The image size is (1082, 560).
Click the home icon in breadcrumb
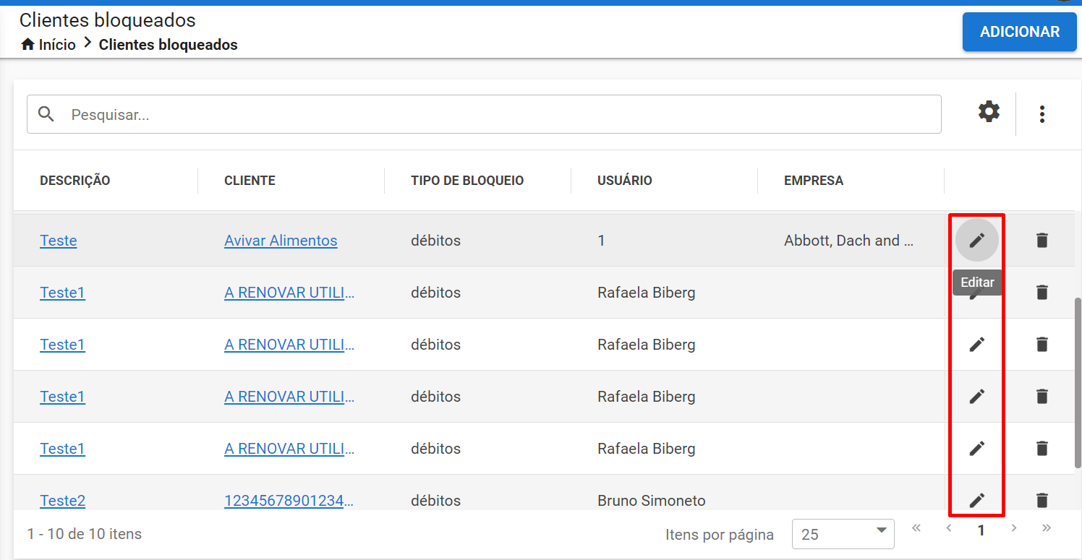(28, 45)
